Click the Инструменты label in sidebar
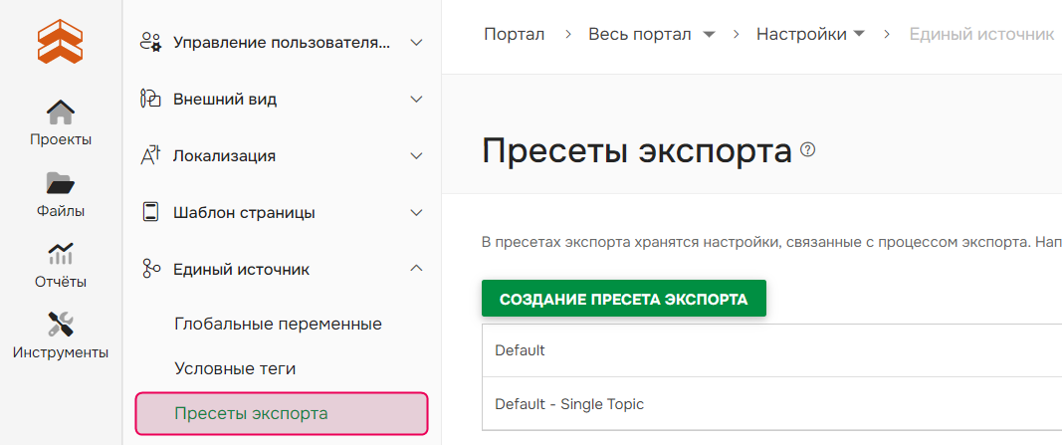The height and width of the screenshot is (445, 1062). tap(61, 352)
